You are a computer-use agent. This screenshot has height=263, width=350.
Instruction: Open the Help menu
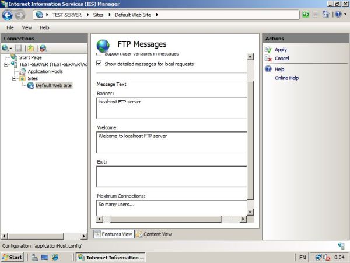point(44,27)
